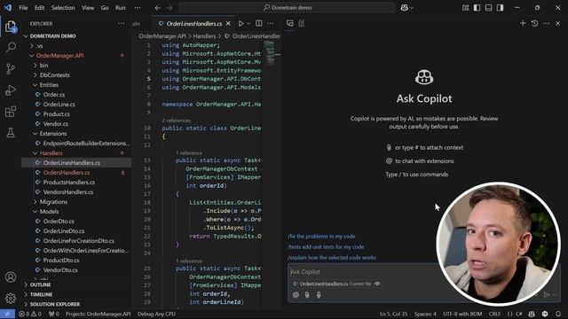Start a new Copilot chat with plus icon
This screenshot has width=568, height=319.
[x=523, y=24]
